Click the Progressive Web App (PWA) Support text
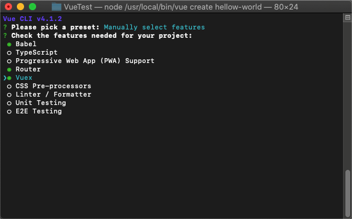Screen dimensions: 352x219 pyautogui.click(x=85, y=61)
